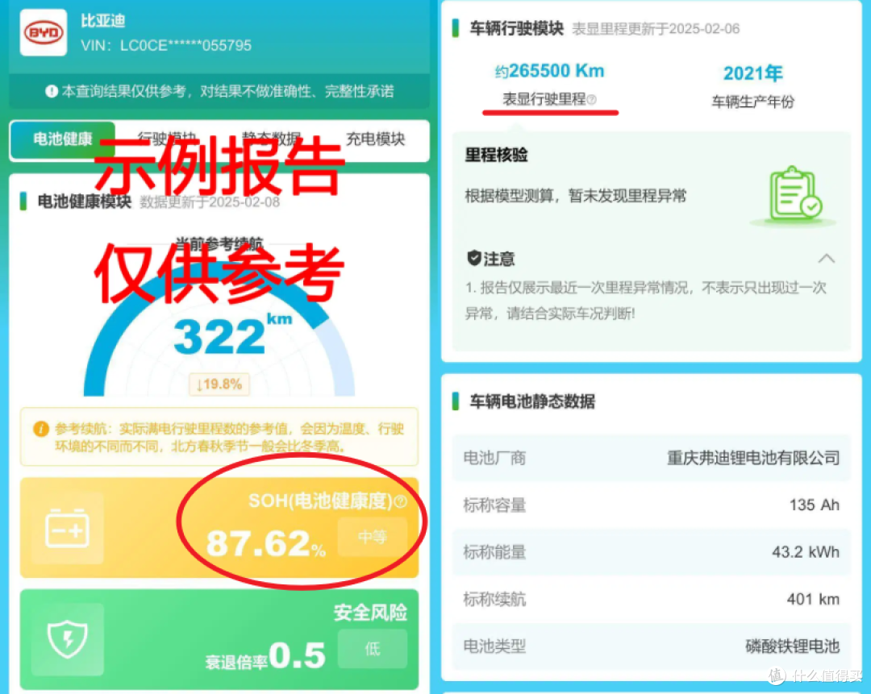Click the disclaimer exclamation icon

pos(52,91)
